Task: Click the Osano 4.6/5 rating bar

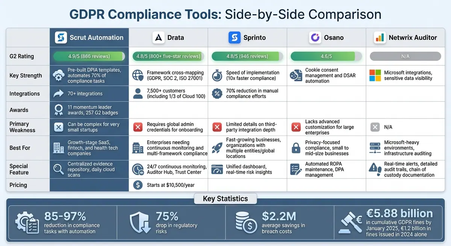Action: click(327, 56)
